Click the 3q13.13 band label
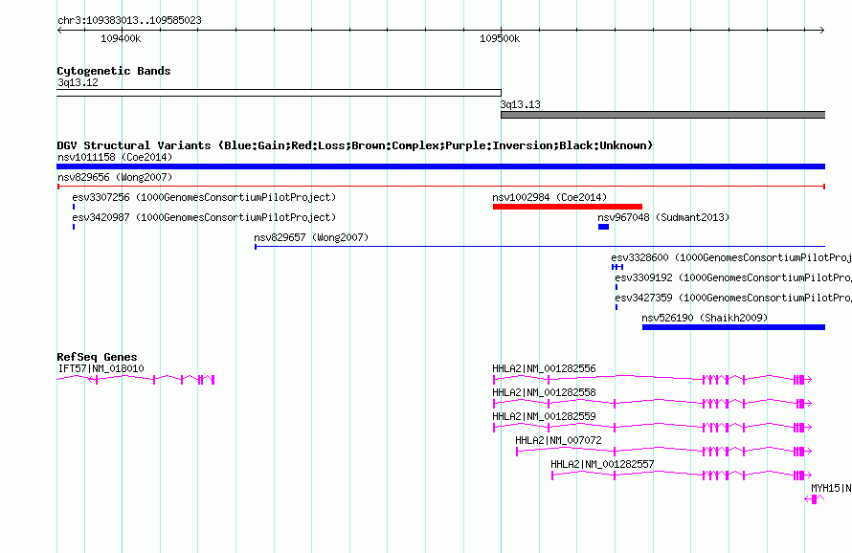This screenshot has height=553, width=852. tap(520, 104)
